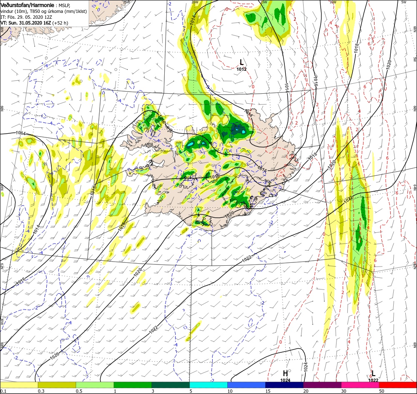Click the olive 0.3 precipitation legend swatch
417x394 pixels.
pyautogui.click(x=57, y=385)
